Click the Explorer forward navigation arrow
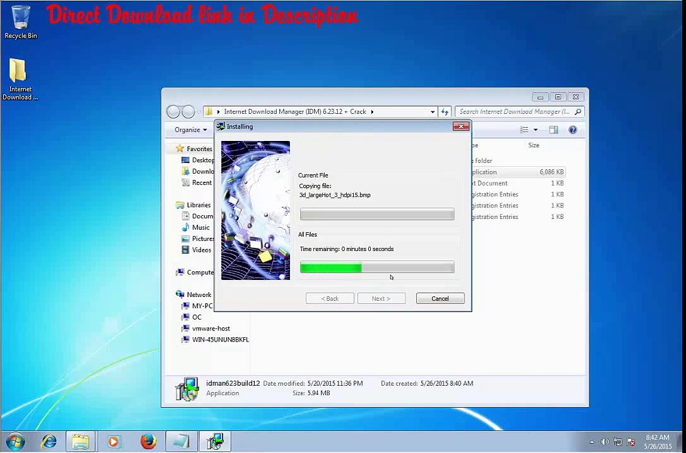Image resolution: width=686 pixels, height=453 pixels. [x=188, y=112]
